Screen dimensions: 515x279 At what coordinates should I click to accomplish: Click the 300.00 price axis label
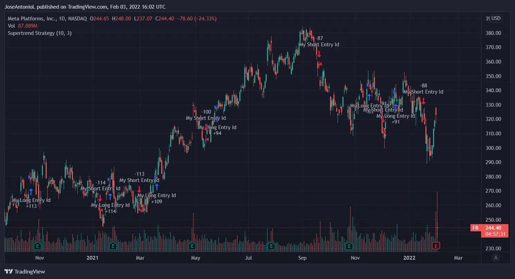click(x=493, y=148)
